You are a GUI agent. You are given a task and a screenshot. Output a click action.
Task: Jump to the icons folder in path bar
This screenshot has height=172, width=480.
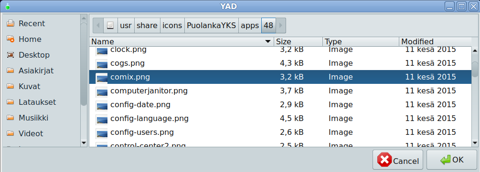(x=172, y=25)
